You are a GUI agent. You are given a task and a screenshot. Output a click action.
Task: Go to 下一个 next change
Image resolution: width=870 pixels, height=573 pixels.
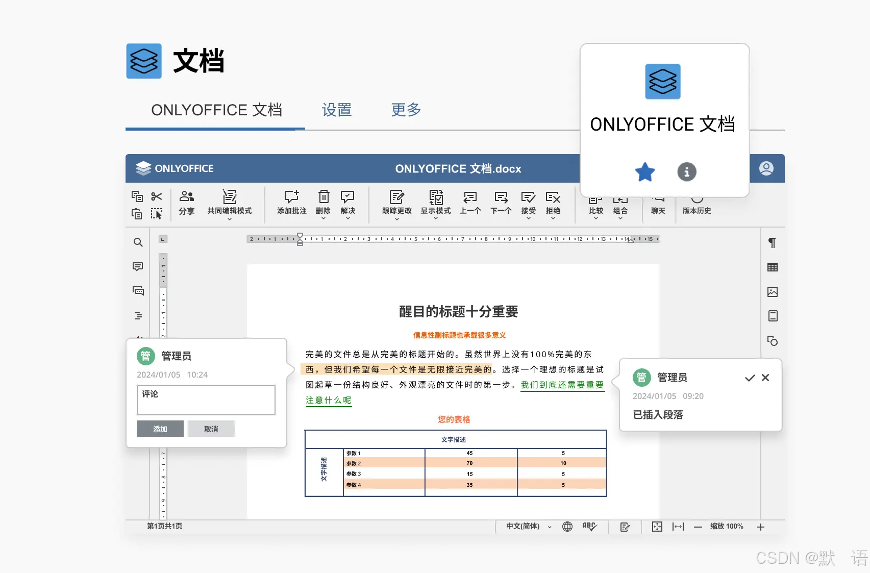[x=501, y=203]
